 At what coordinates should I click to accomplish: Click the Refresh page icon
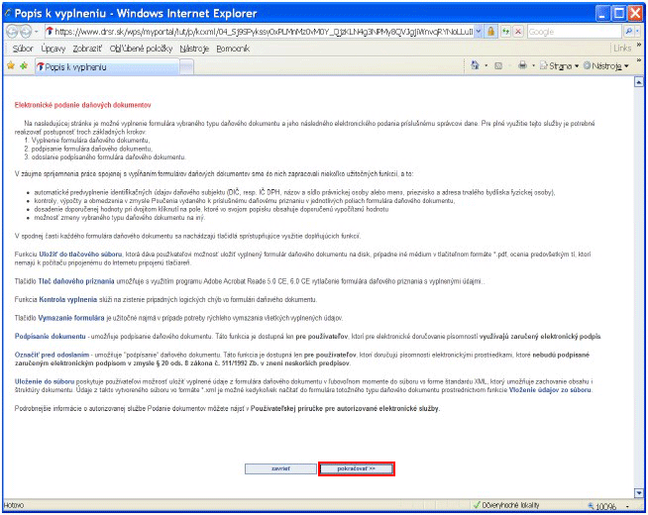[x=505, y=32]
